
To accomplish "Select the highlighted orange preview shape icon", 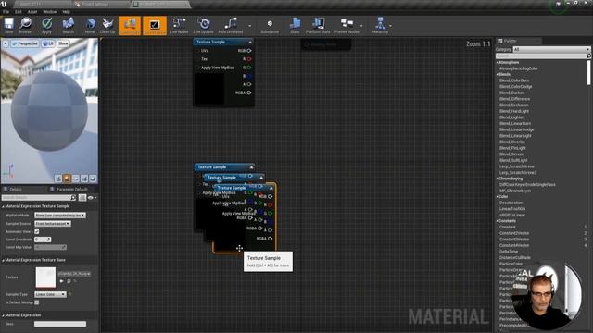I will point(67,179).
